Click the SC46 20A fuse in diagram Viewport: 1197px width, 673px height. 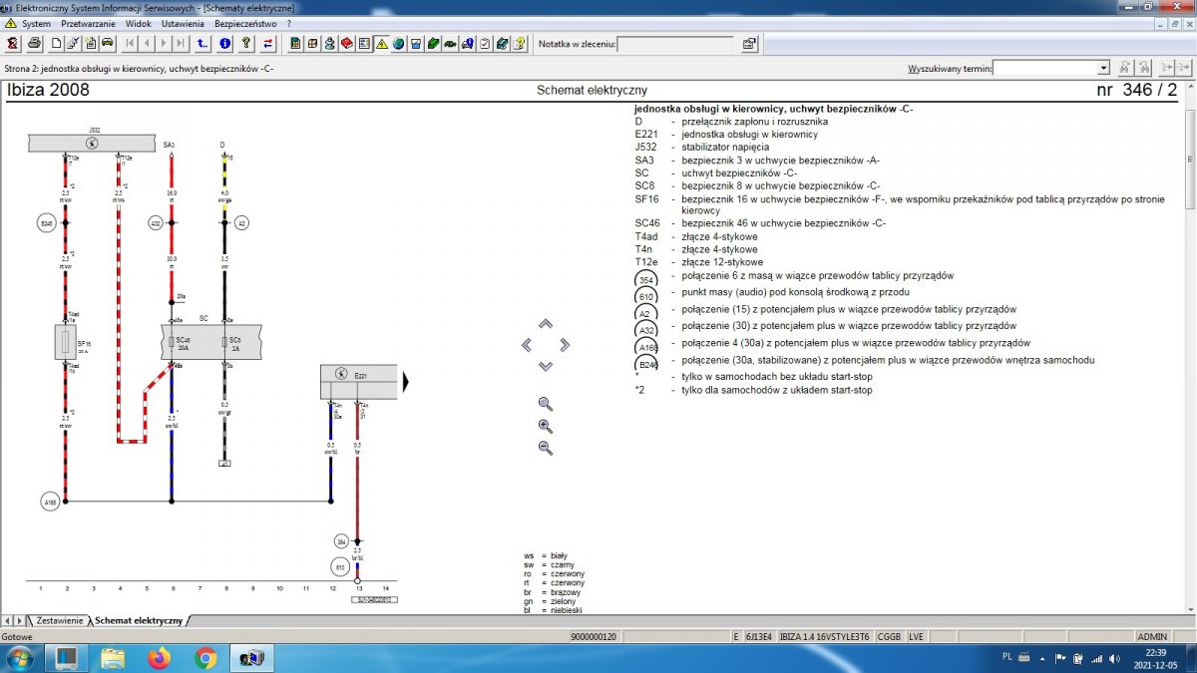tap(174, 342)
